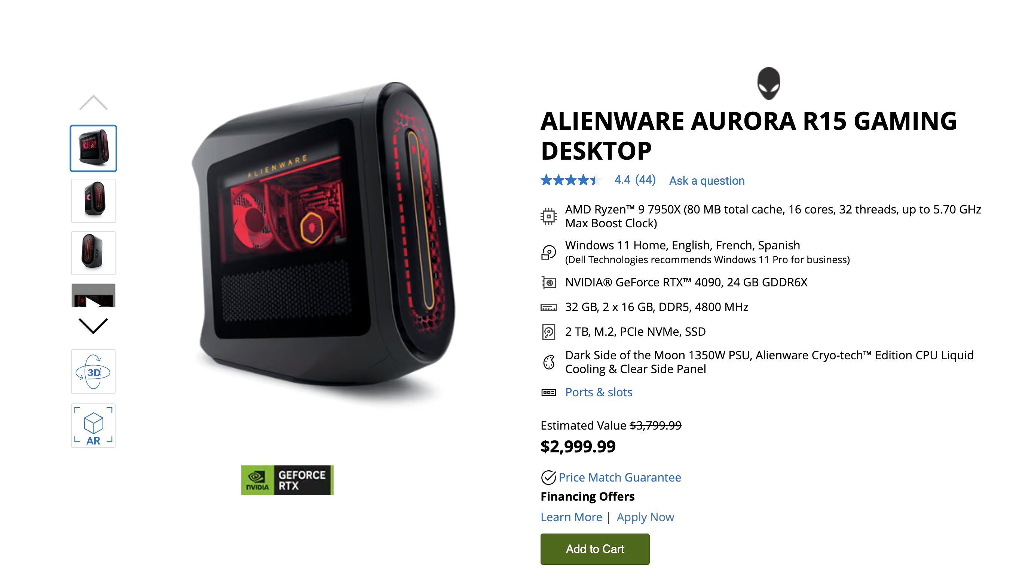Select the first front-angle desktop thumbnail
Image resolution: width=1016 pixels, height=581 pixels.
point(94,148)
